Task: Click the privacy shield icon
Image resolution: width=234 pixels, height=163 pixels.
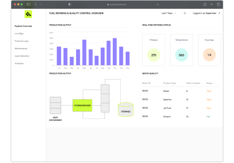Action: pos(70,4)
